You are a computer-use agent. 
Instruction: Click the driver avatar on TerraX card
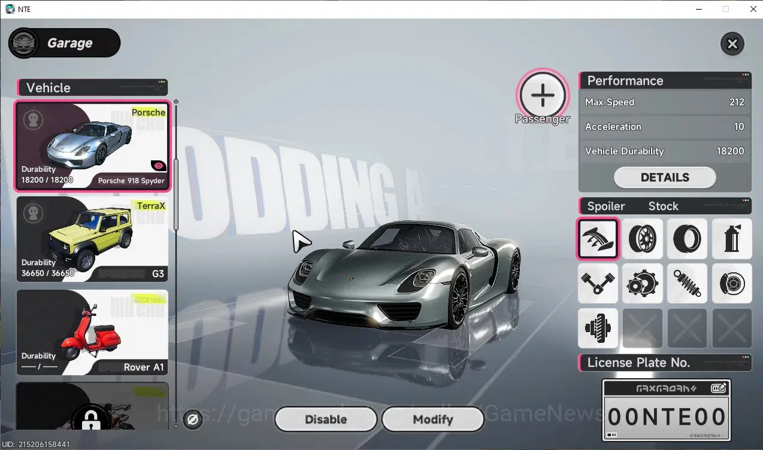pyautogui.click(x=34, y=213)
